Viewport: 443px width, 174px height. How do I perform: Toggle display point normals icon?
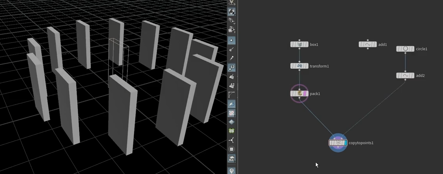[231, 50]
